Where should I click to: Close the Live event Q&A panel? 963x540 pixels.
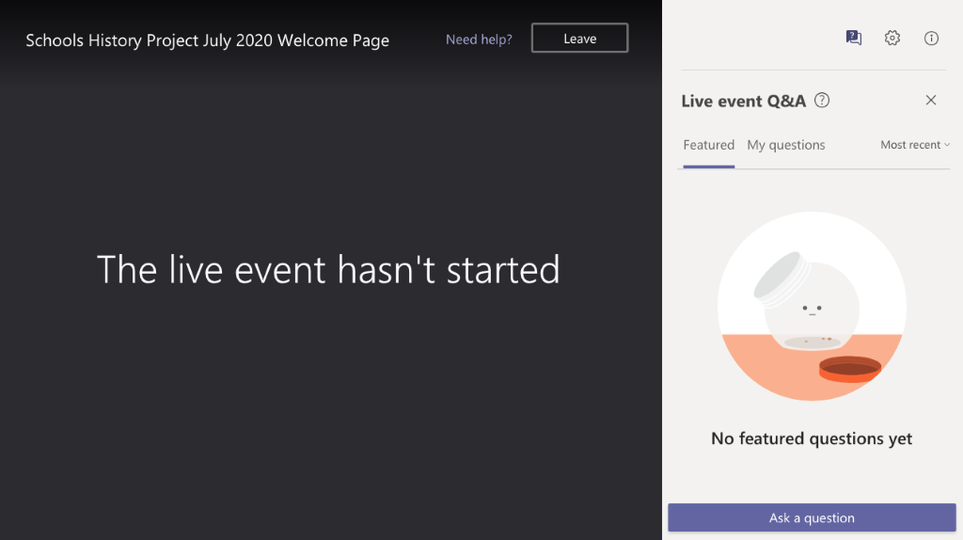click(x=931, y=100)
